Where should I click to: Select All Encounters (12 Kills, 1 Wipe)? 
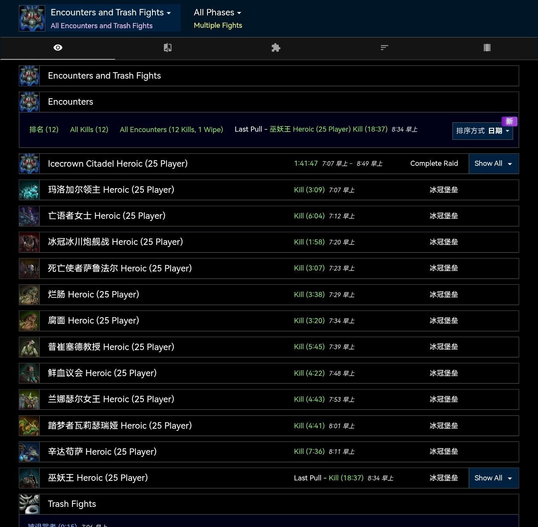pos(171,130)
